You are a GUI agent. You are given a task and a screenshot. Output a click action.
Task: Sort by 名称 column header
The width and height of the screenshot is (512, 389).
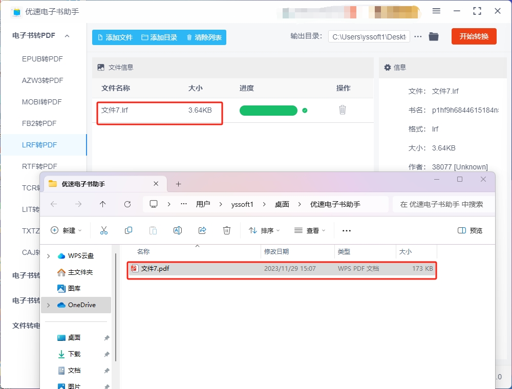coord(143,252)
